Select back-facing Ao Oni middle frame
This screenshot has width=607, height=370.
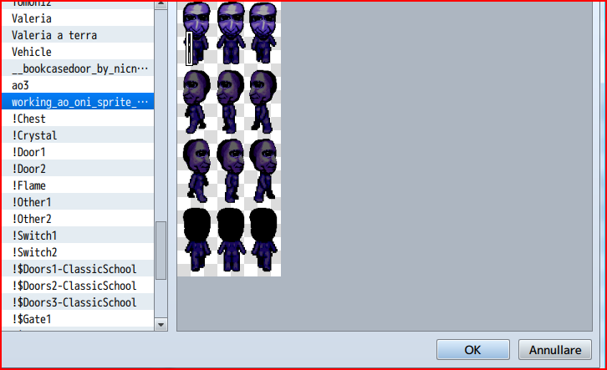[x=231, y=240]
